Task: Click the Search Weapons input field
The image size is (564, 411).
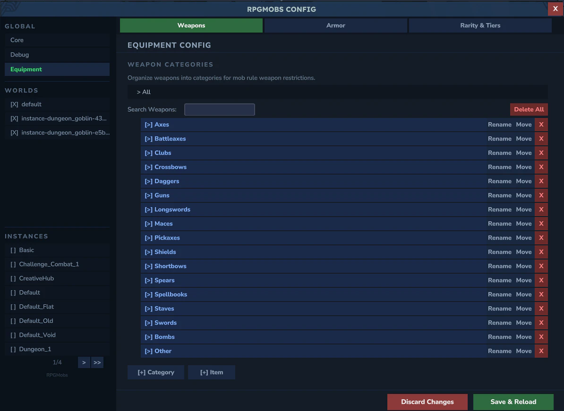Action: pos(219,109)
